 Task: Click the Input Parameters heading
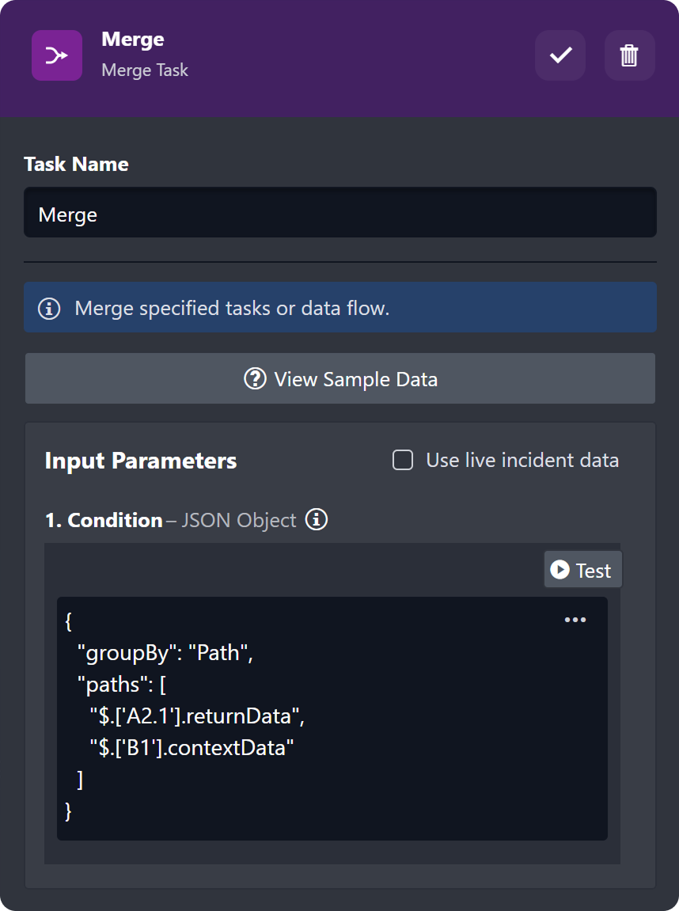point(141,461)
